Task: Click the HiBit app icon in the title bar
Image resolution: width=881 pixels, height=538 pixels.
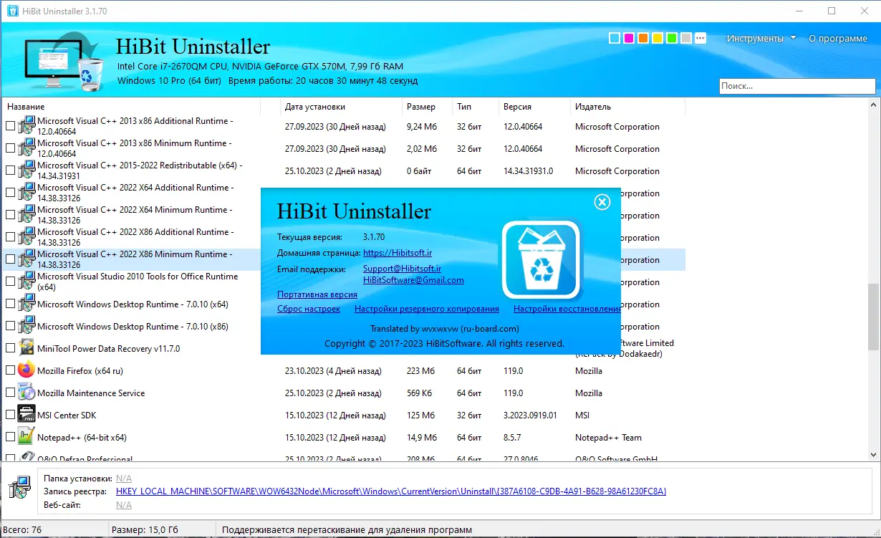Action: tap(12, 11)
